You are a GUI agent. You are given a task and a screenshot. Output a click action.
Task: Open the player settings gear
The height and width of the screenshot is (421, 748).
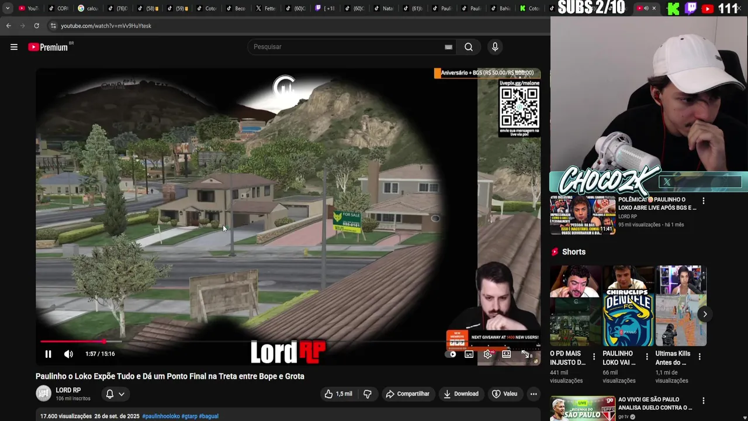click(488, 354)
